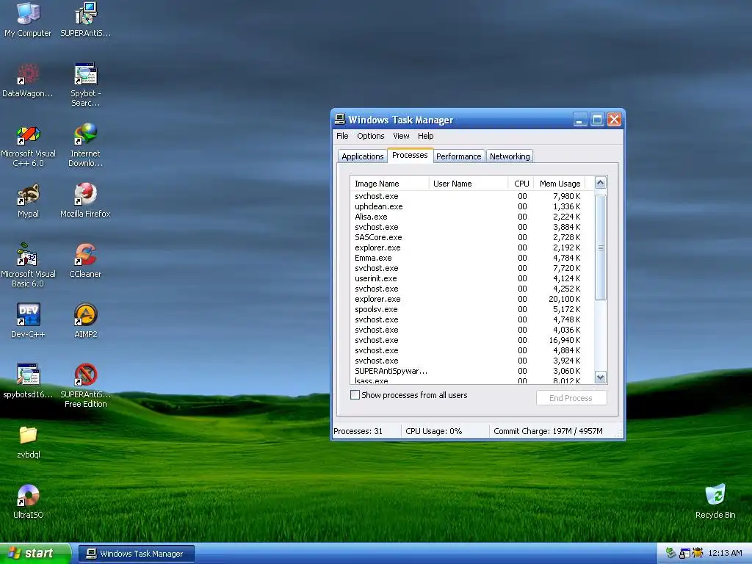The height and width of the screenshot is (564, 752).
Task: Click the bug-shaped tray icon
Action: pos(698,553)
